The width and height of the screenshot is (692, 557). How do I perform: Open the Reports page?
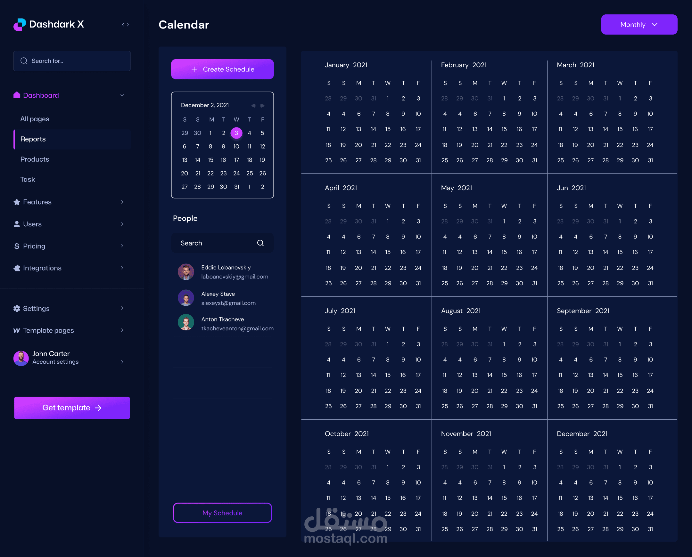[33, 139]
